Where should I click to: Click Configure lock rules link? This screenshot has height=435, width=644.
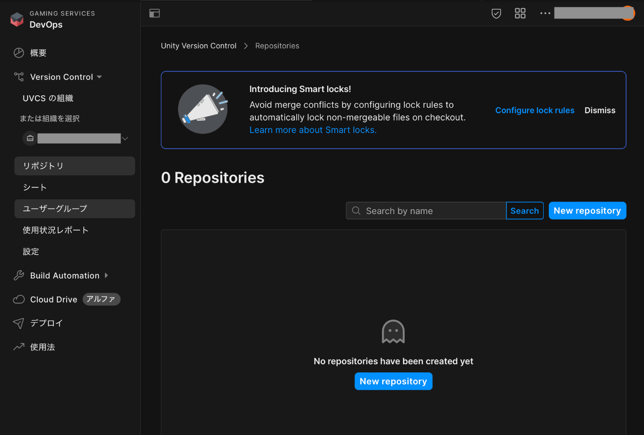click(x=535, y=110)
